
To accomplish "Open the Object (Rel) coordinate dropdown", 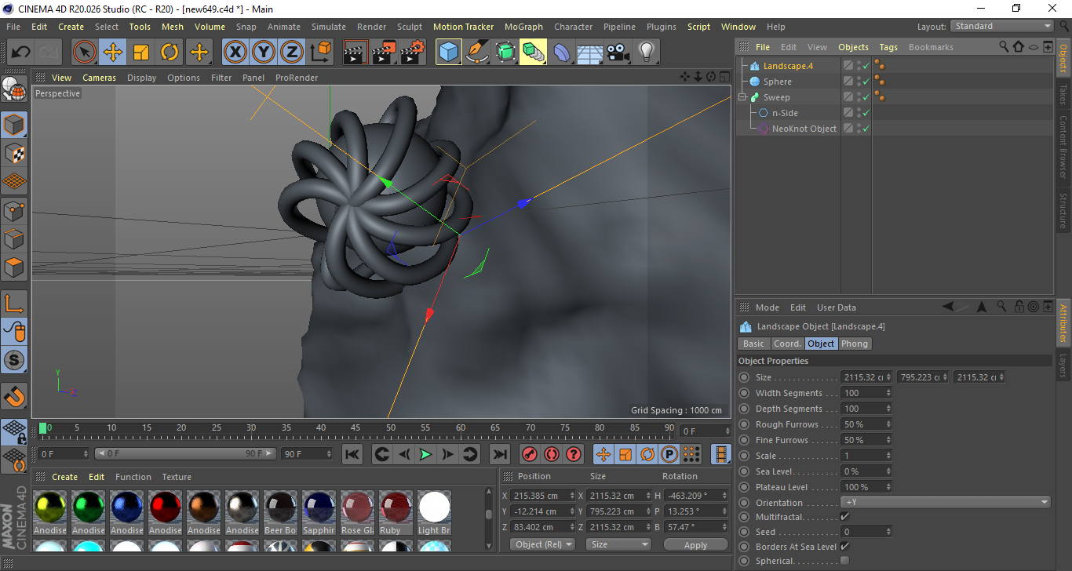I will tap(542, 544).
